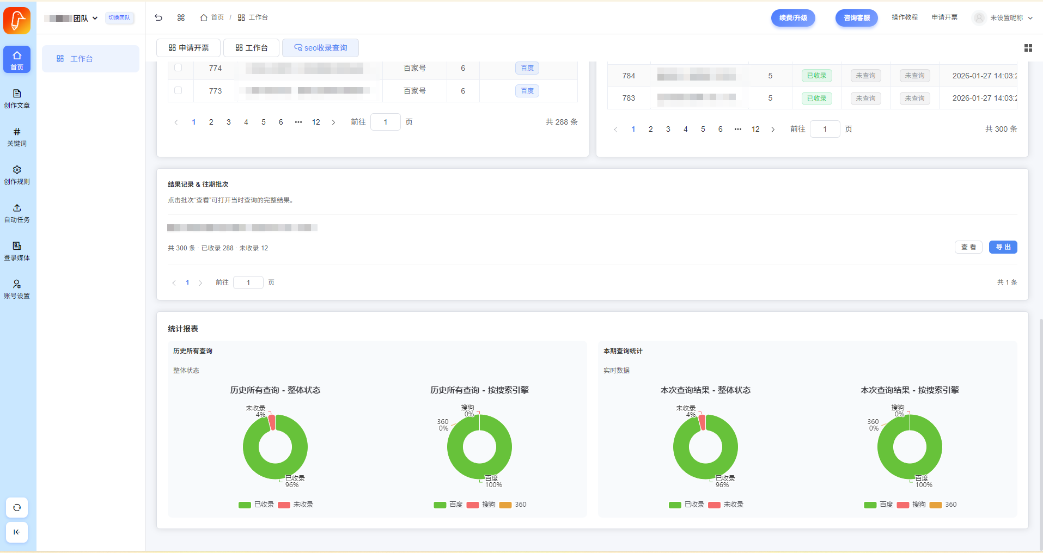Open the 登录媒体 sidebar icon

tap(17, 251)
